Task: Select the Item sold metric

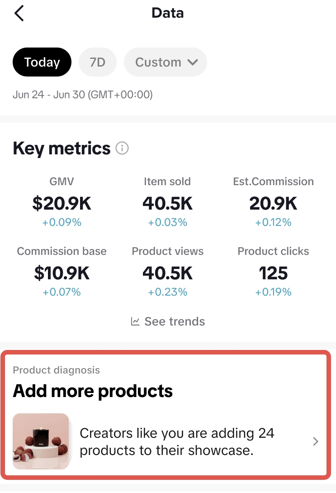Action: [167, 204]
